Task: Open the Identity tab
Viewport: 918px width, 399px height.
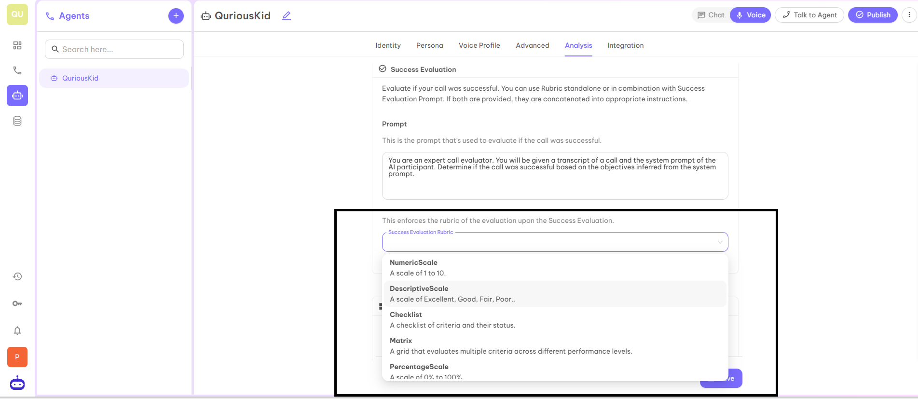Action: pos(388,45)
